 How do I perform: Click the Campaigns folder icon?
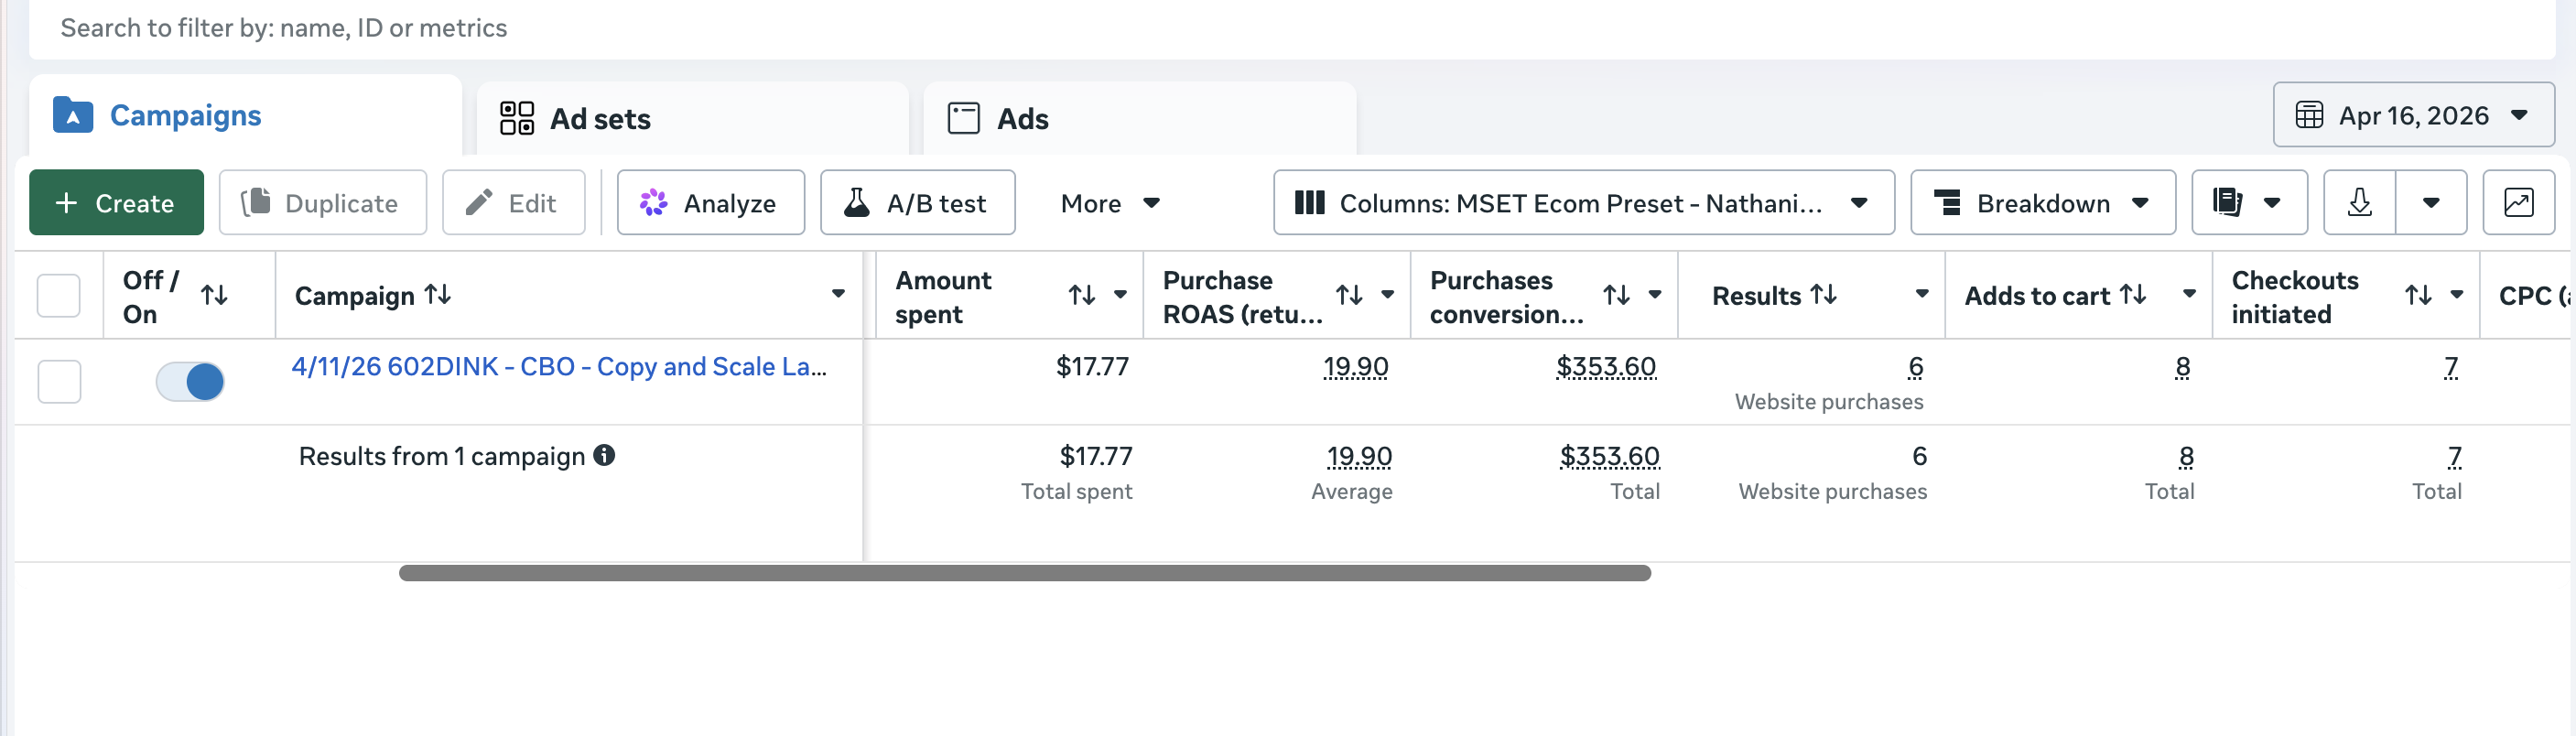[73, 115]
